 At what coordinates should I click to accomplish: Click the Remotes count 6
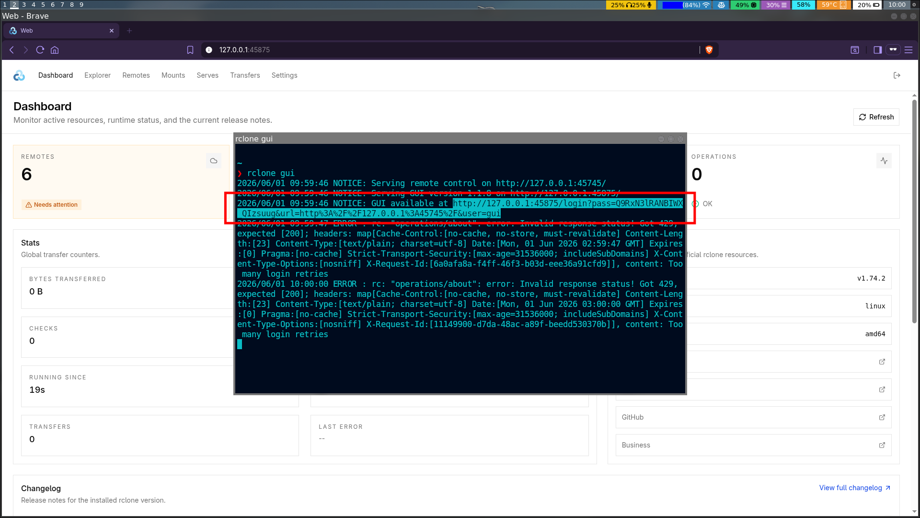[x=27, y=174]
